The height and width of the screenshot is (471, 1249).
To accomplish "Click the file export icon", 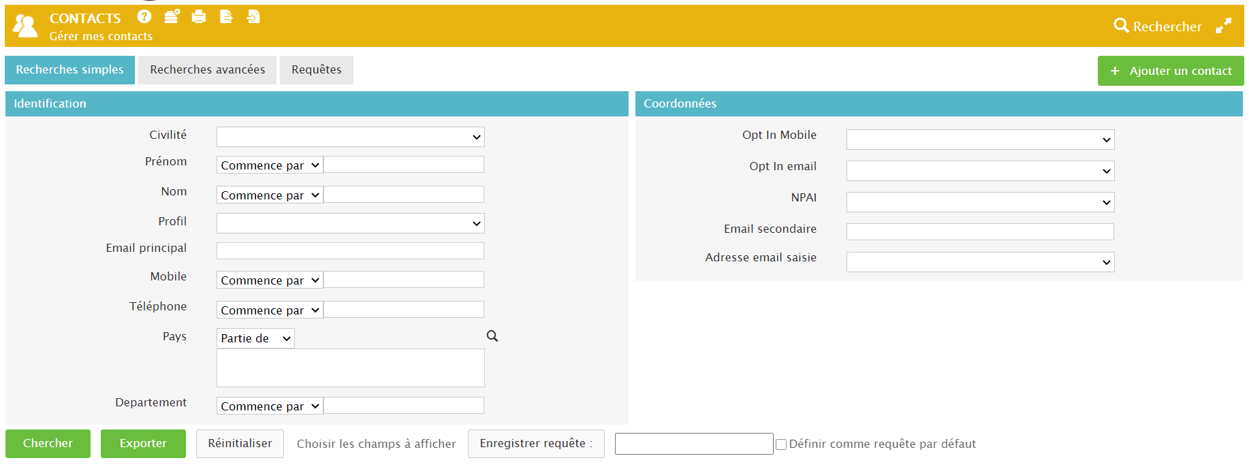I will pyautogui.click(x=226, y=17).
